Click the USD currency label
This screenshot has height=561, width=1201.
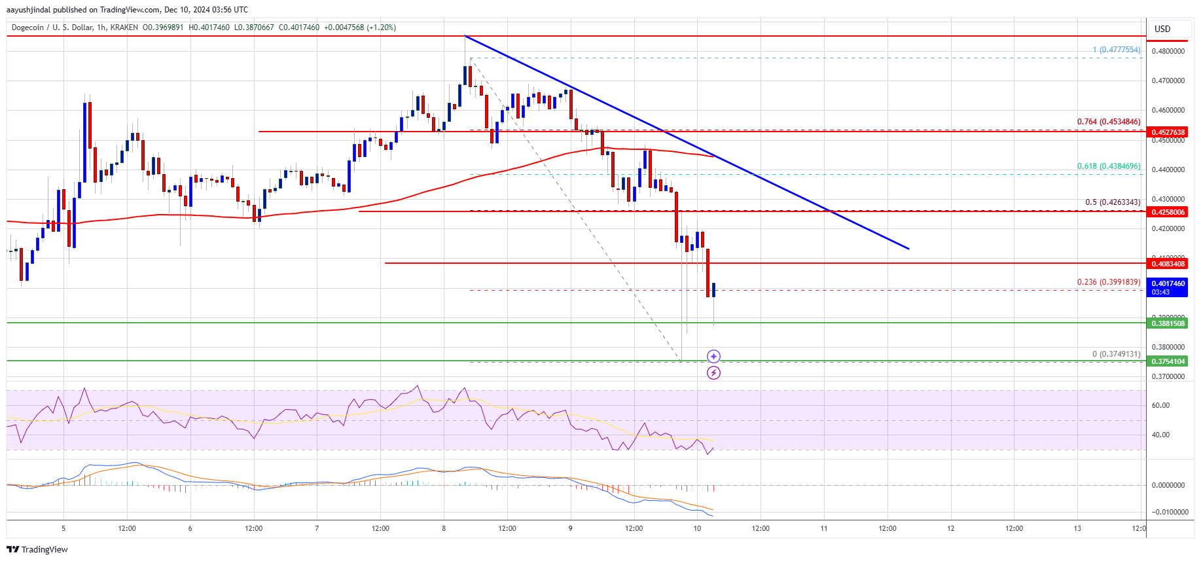pyautogui.click(x=1162, y=29)
